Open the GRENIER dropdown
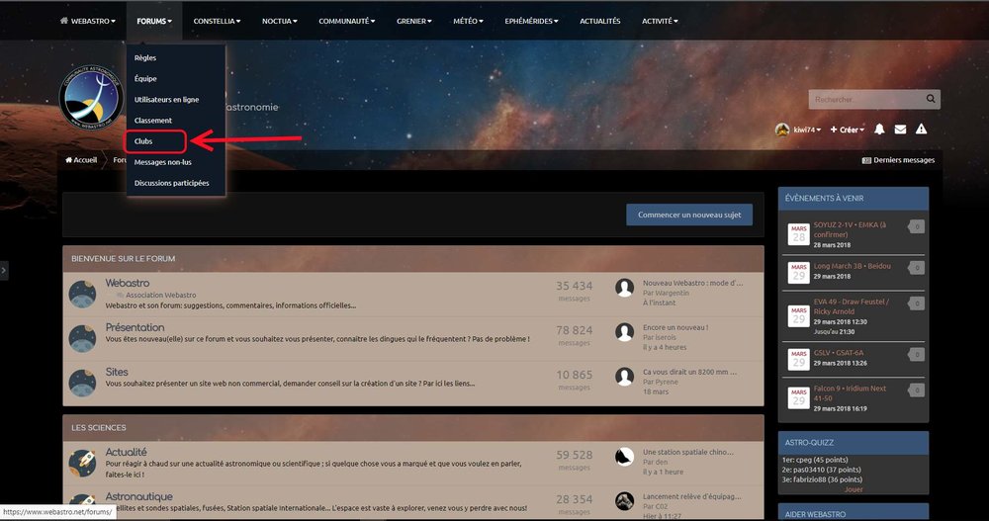This screenshot has width=989, height=521. click(413, 21)
